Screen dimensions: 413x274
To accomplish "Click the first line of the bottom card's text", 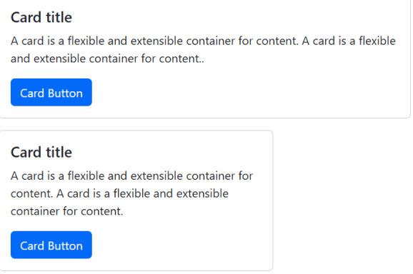I will pos(131,176).
